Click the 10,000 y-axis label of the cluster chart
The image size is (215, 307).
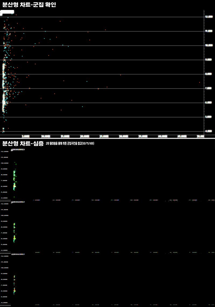tap(209, 45)
